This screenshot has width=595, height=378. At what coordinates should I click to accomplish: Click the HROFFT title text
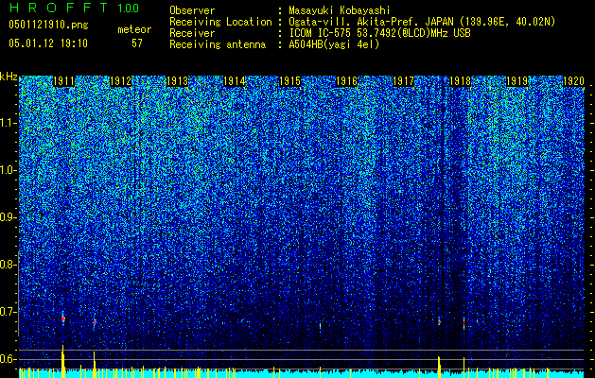pyautogui.click(x=59, y=8)
